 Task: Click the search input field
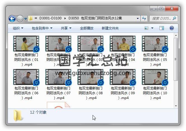click(161, 19)
